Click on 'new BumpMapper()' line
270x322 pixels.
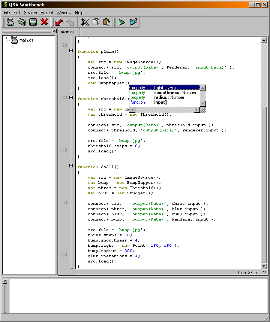[x=109, y=83]
